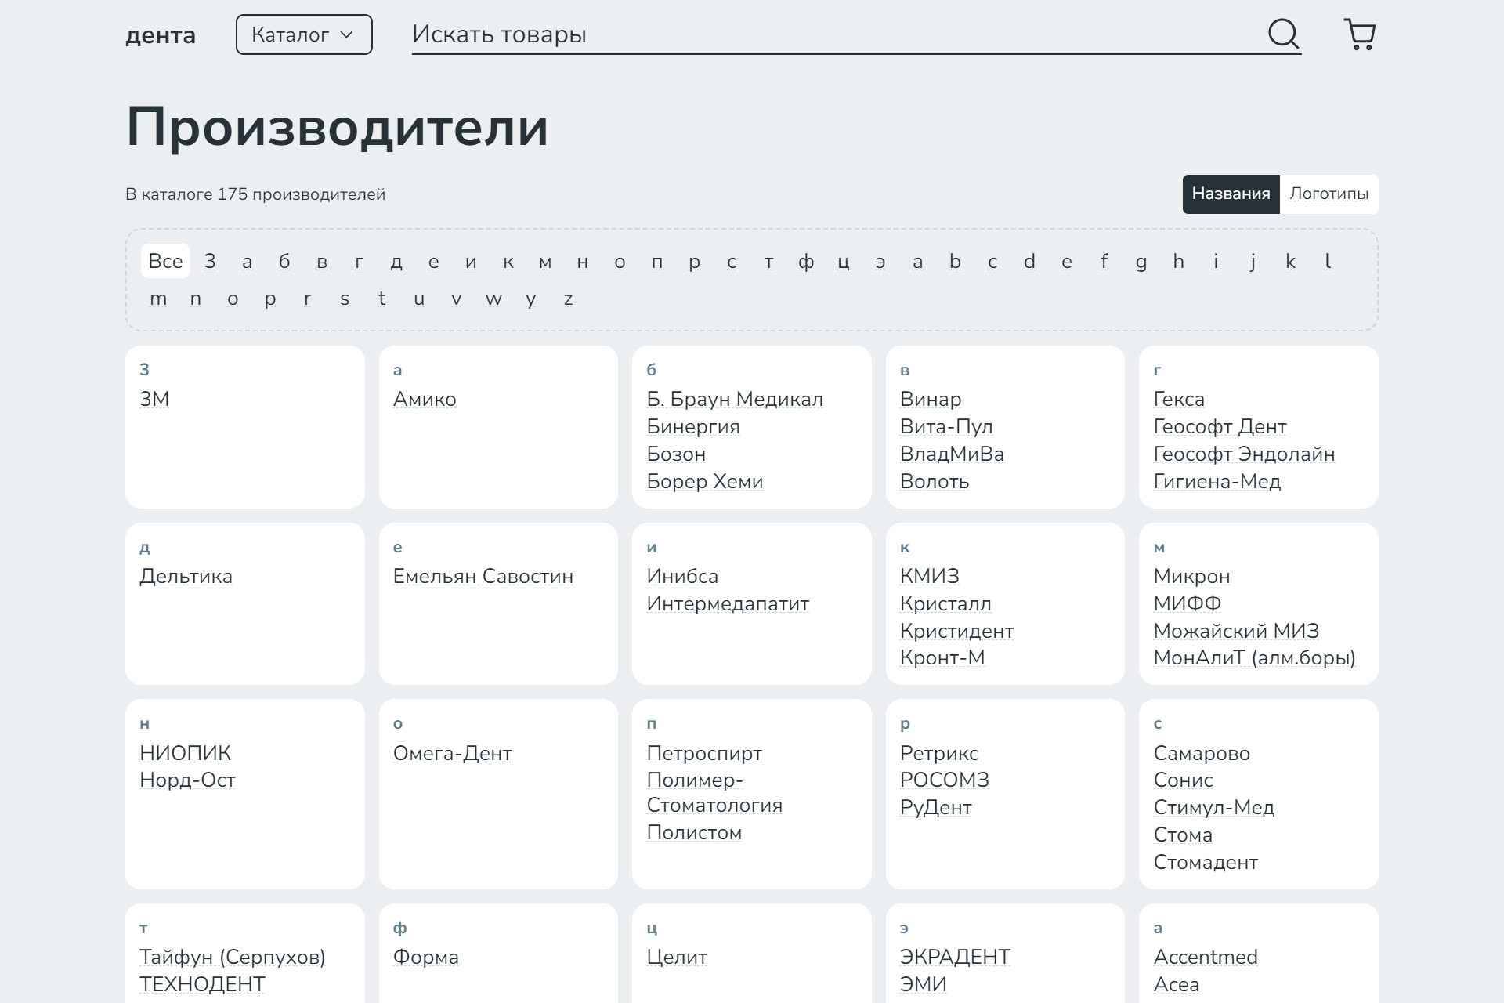Open the МИФФ manufacturer
Screen dimensions: 1504x1003
pos(1188,603)
